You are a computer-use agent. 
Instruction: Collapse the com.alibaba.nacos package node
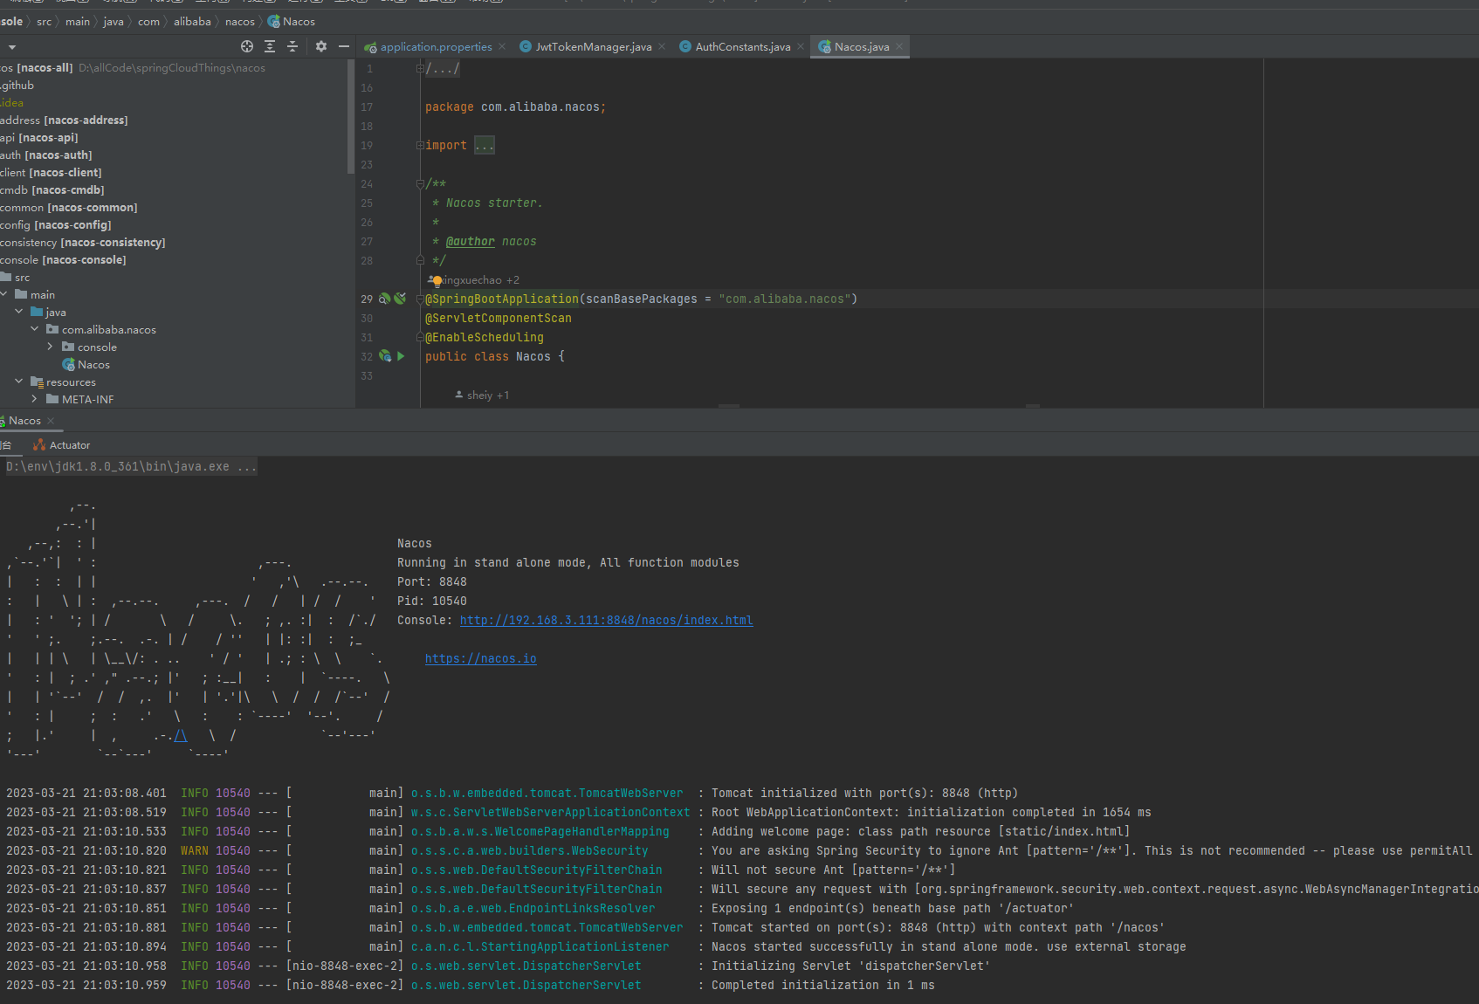point(34,329)
